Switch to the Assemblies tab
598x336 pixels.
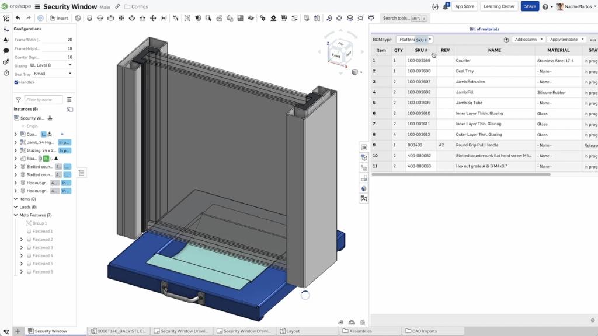[x=360, y=331]
